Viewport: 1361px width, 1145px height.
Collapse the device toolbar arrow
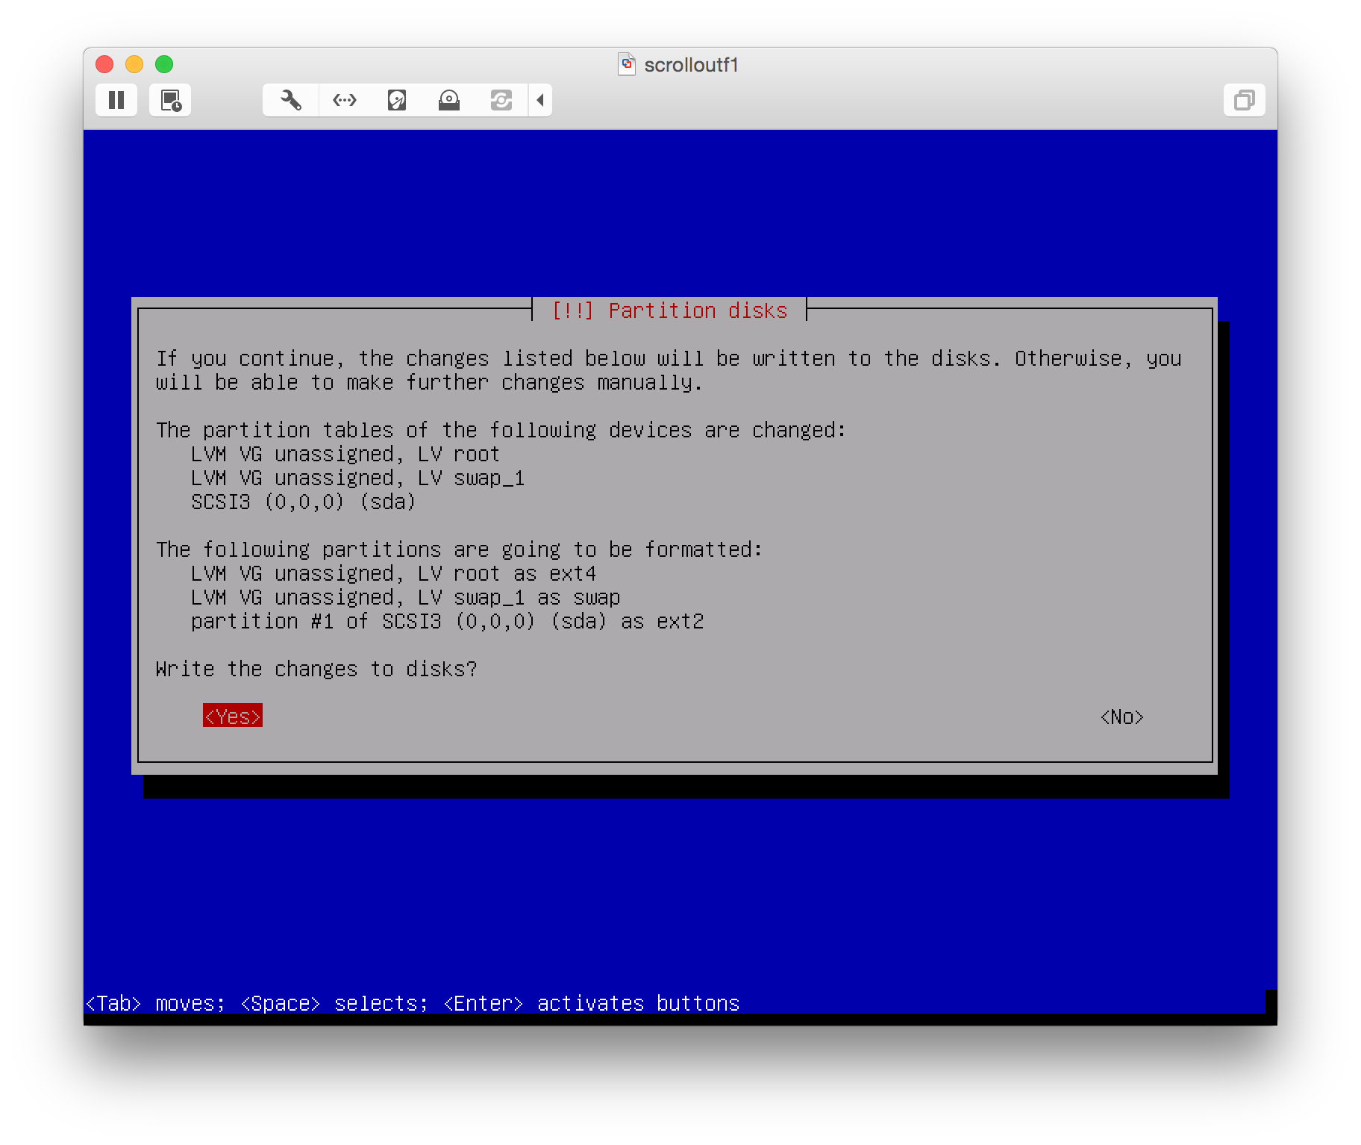[x=540, y=100]
